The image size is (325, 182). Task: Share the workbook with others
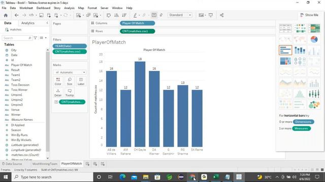tap(221, 15)
